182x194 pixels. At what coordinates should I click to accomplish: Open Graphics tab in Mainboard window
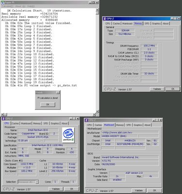click(x=138, y=125)
